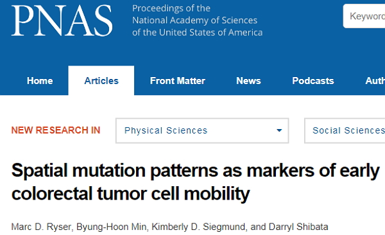Screen dimensions: 385x235
Task: Click 'of the United States of America' text
Action: [x=197, y=33]
